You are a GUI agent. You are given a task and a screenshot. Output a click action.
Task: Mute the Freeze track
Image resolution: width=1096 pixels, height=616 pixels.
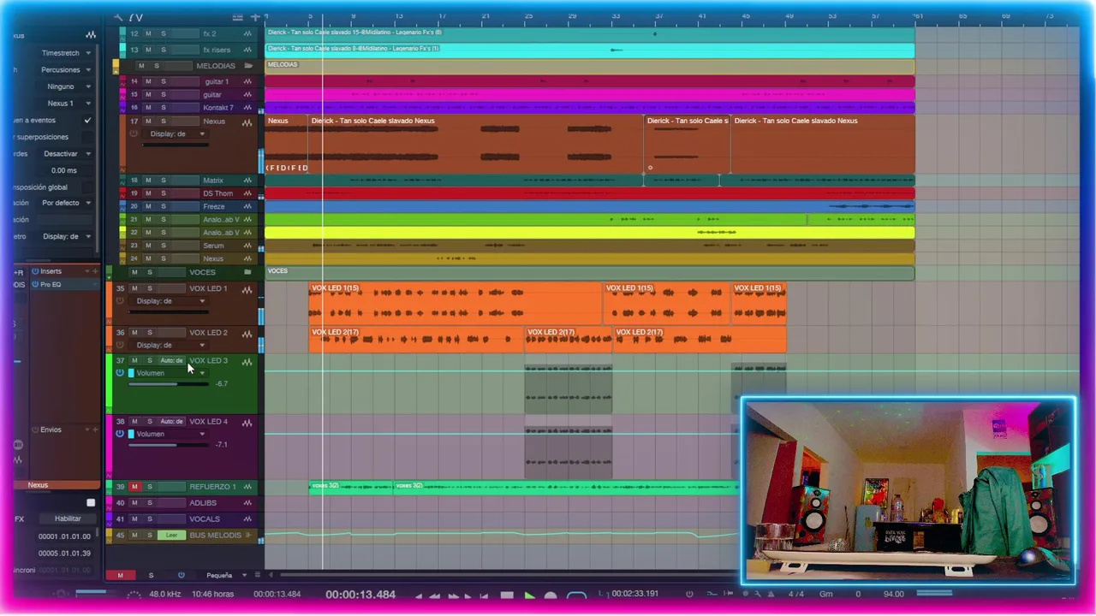tap(148, 206)
